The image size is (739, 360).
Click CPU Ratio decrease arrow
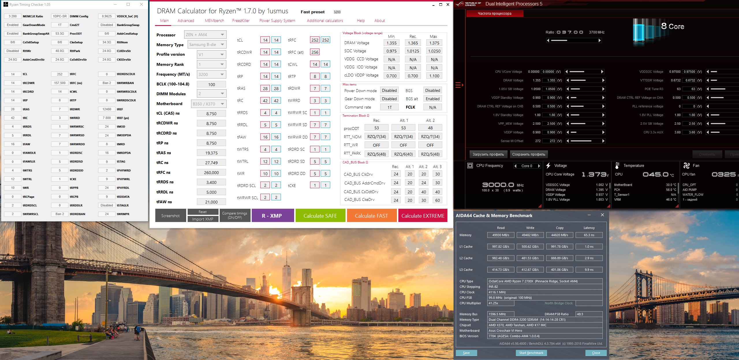click(548, 41)
